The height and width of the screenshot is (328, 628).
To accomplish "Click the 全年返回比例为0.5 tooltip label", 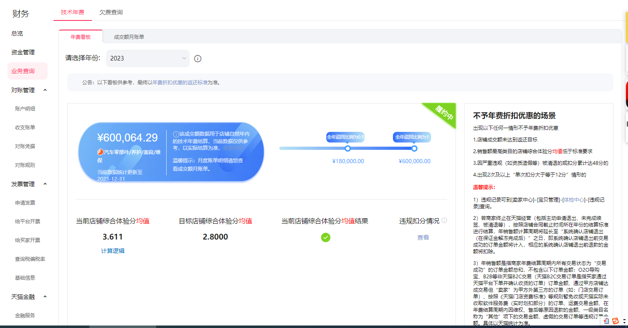I will click(345, 137).
